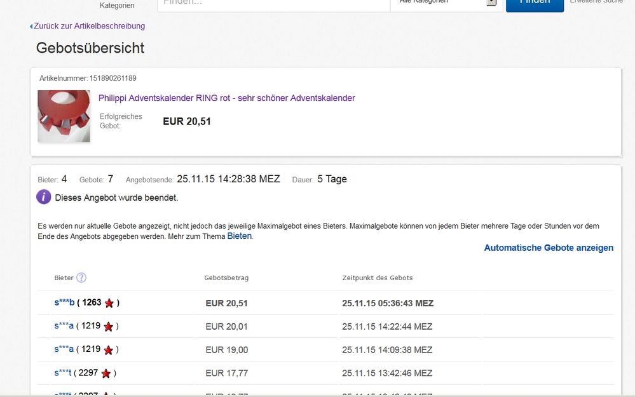Screen dimensions: 635x397
Task: Expand the Kategorien menu at the top
Action: (x=117, y=5)
